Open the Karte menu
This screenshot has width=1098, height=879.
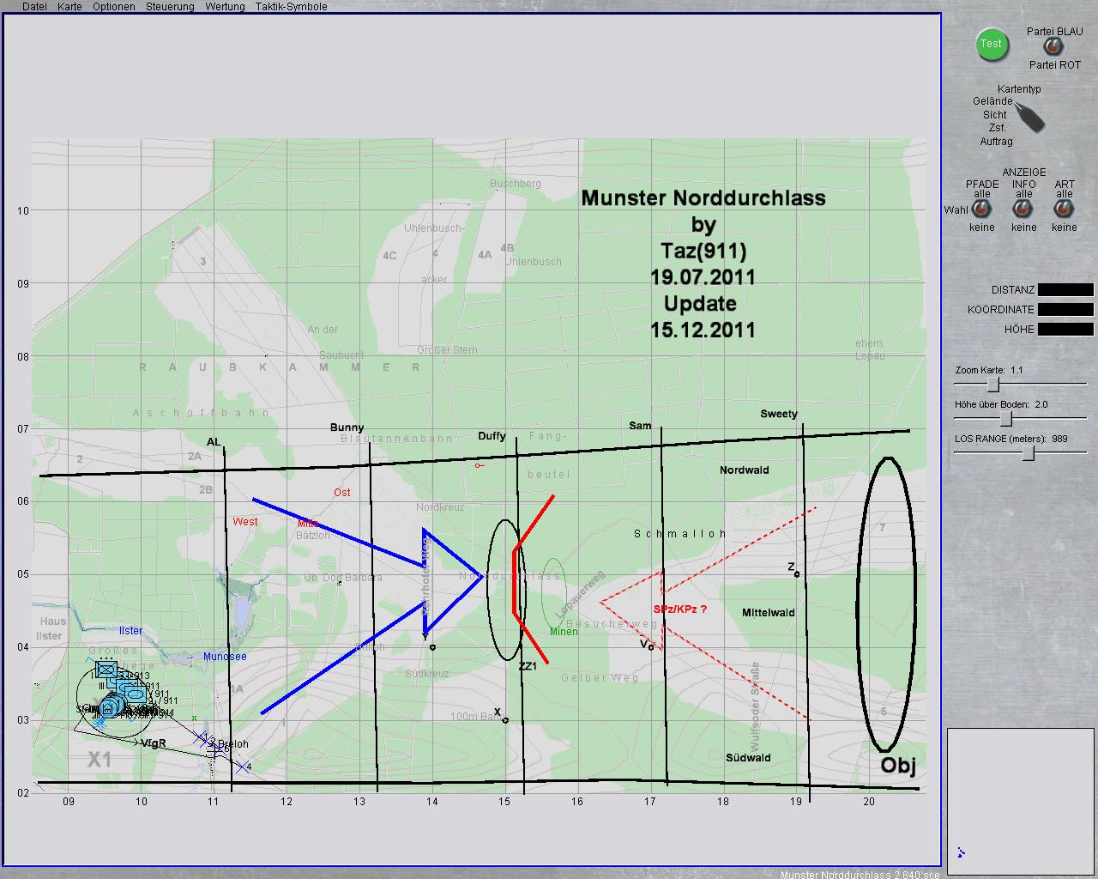(x=69, y=7)
